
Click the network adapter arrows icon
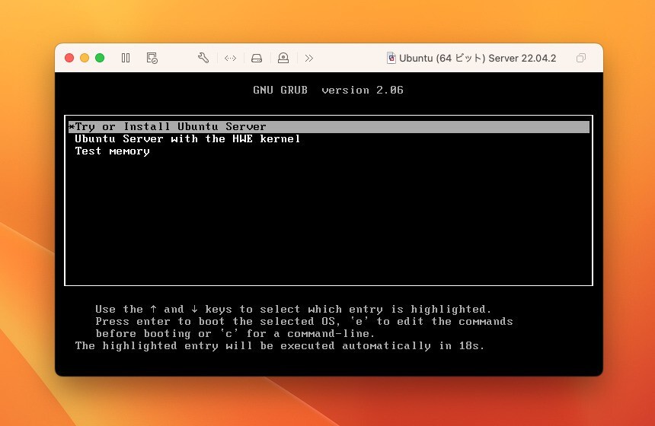pyautogui.click(x=230, y=58)
